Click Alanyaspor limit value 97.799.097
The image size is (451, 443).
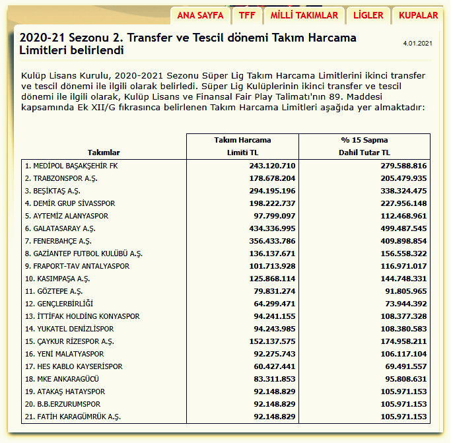[275, 216]
